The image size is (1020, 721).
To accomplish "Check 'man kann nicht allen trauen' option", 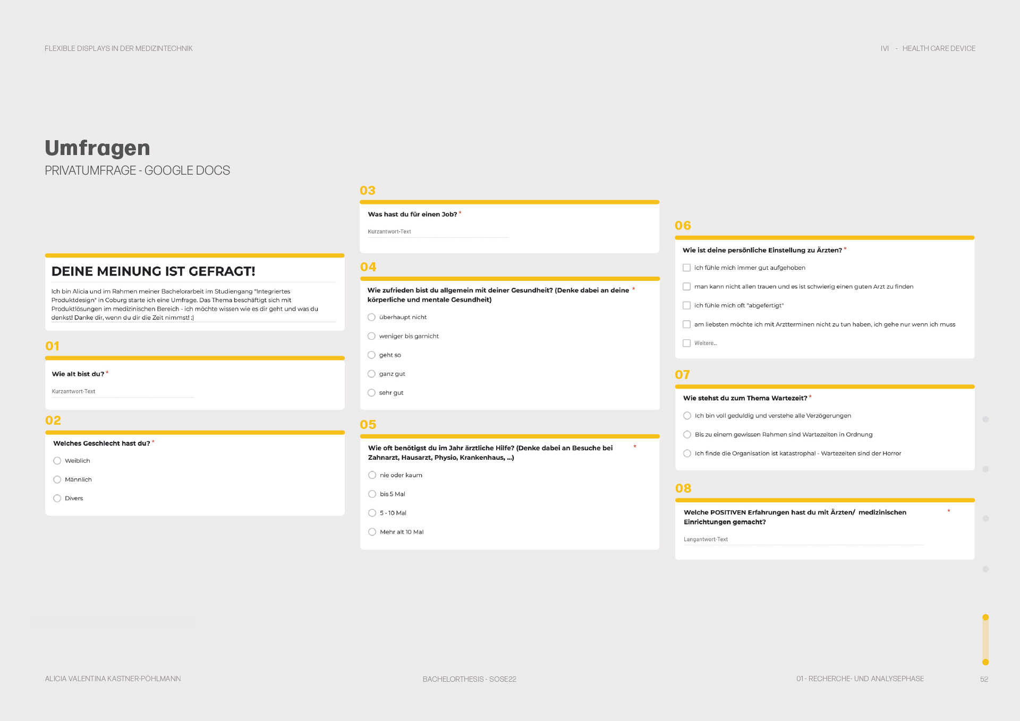I will (687, 287).
